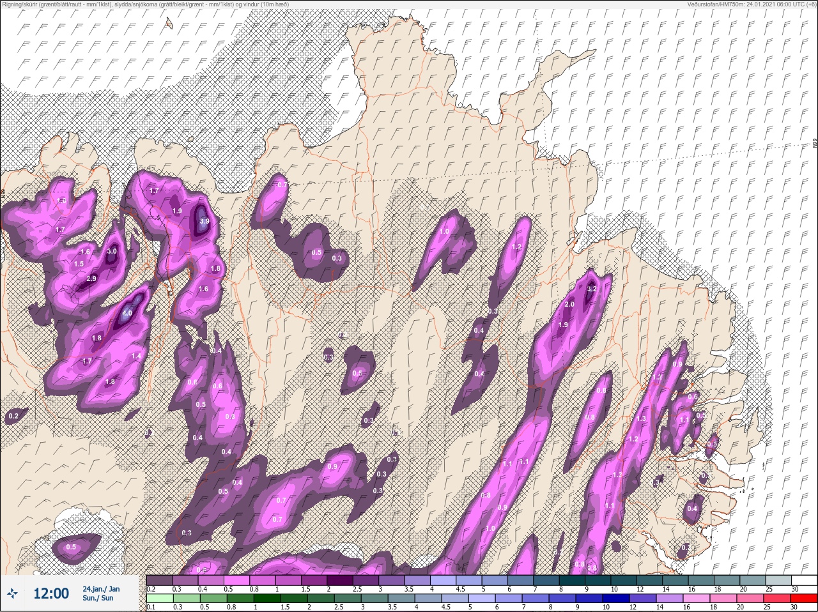
Task: Click the 3.9 precipitation value on the map
Action: [204, 221]
